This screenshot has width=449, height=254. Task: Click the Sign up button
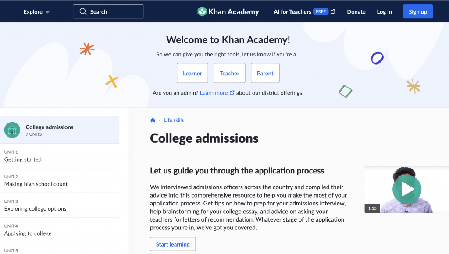(x=417, y=12)
